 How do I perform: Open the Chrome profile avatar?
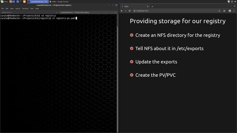point(230,11)
